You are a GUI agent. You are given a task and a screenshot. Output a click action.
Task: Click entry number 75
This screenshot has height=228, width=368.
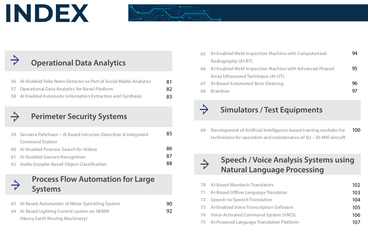coord(203,222)
